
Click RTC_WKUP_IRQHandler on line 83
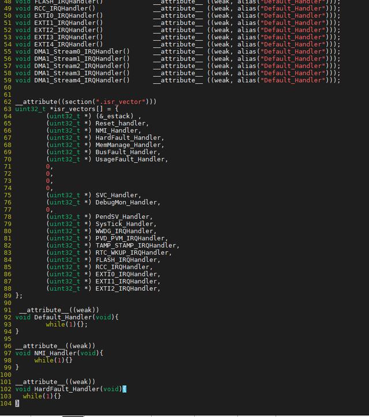(x=132, y=253)
